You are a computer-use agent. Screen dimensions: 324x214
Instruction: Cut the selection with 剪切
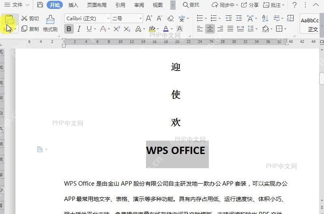(30, 18)
